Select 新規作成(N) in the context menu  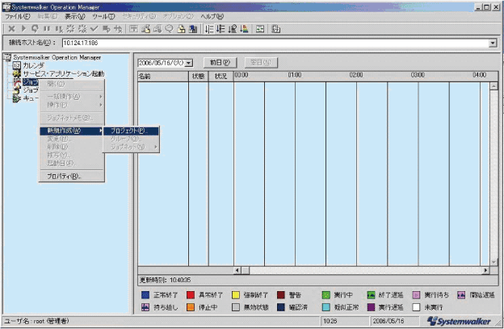point(71,131)
